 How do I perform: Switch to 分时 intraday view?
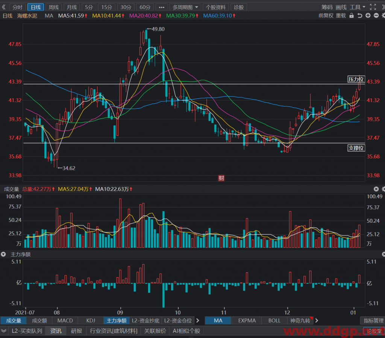click(x=17, y=7)
